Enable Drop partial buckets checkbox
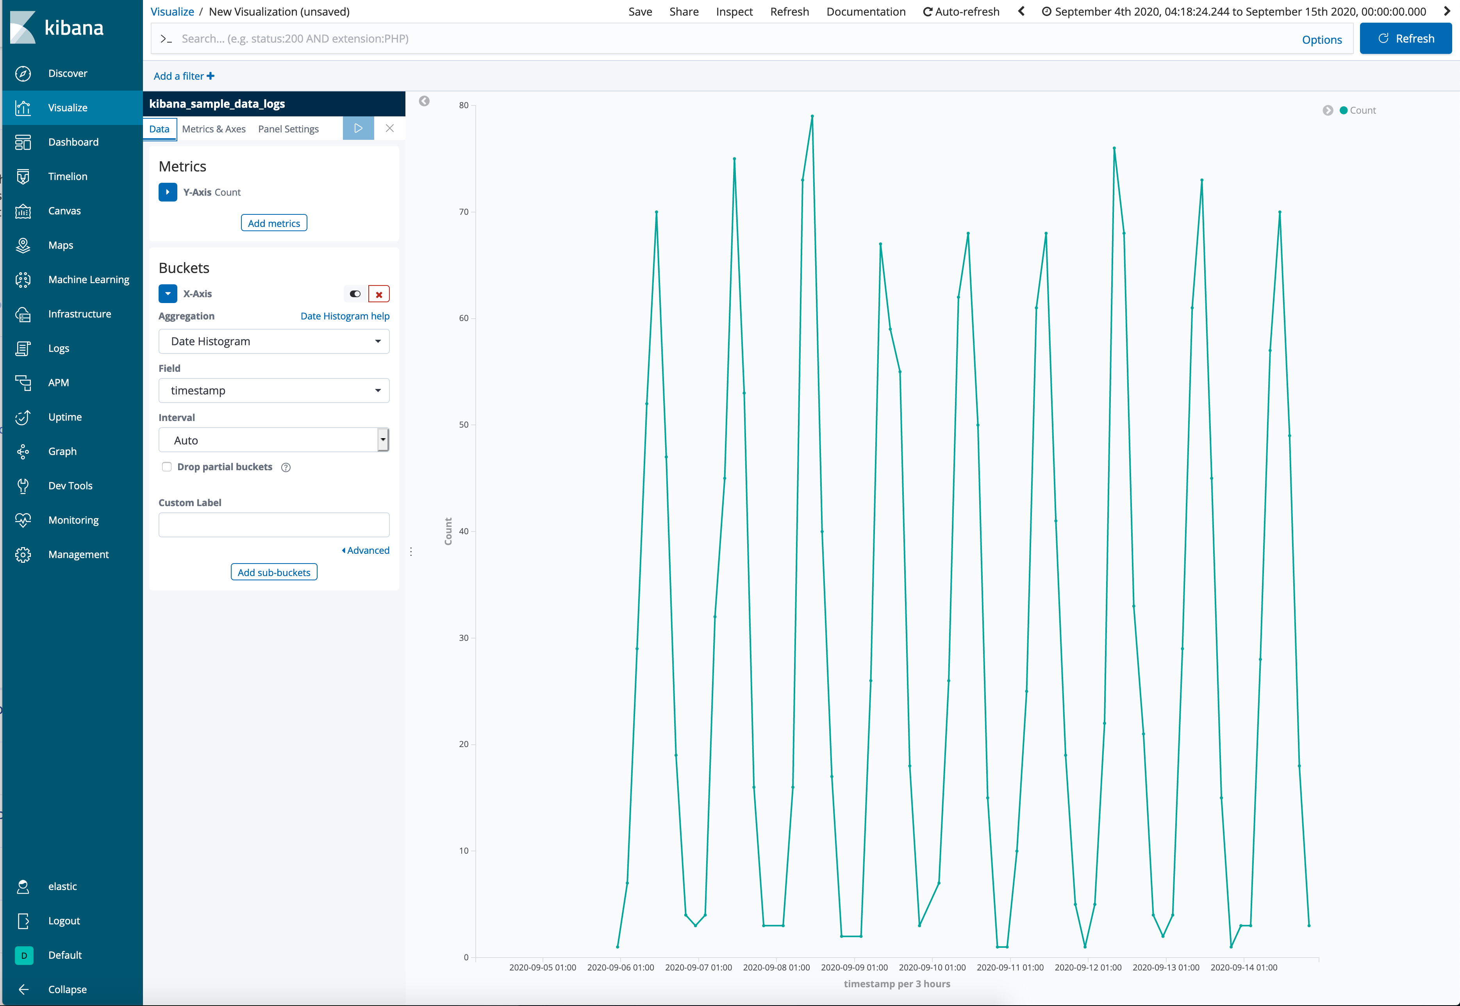Image resolution: width=1460 pixels, height=1006 pixels. [167, 467]
